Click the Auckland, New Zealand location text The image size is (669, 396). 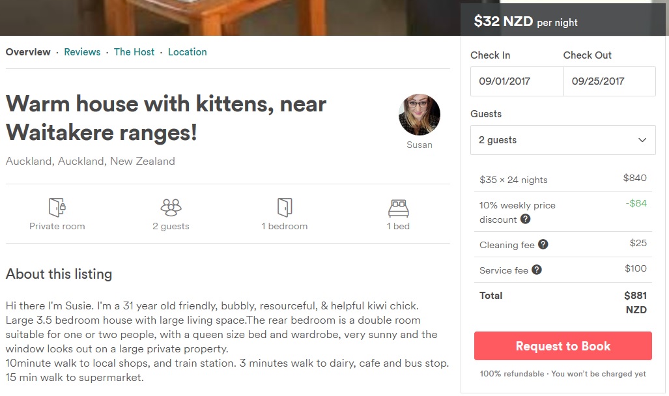tap(91, 161)
